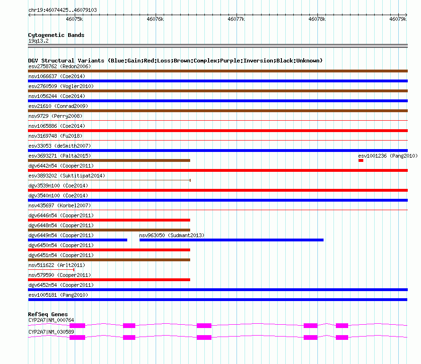Click dgv6451n54 (Cooper2011) label
421x364 pixels.
click(x=61, y=255)
